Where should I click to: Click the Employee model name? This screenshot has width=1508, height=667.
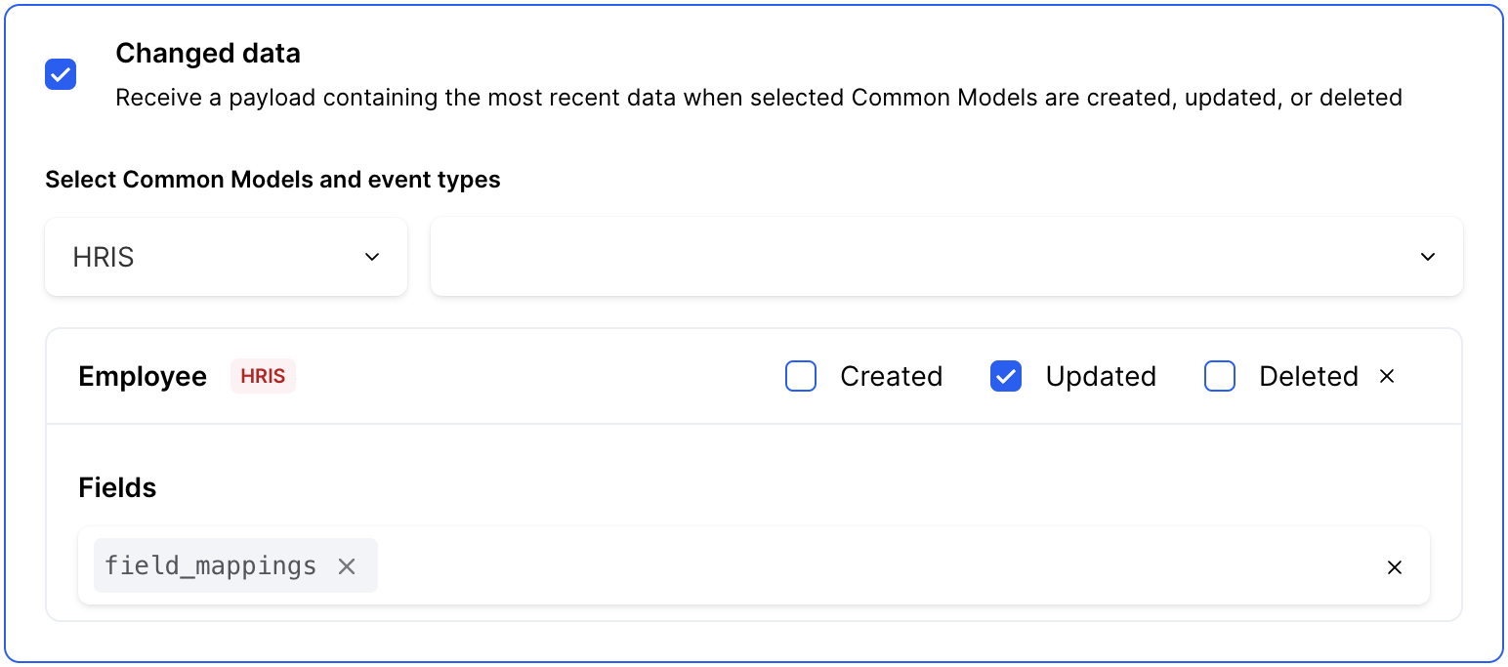click(x=143, y=376)
